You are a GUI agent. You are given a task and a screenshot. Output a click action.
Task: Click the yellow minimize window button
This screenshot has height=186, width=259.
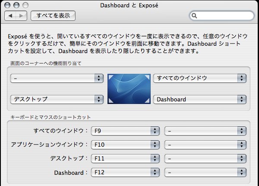16,5
